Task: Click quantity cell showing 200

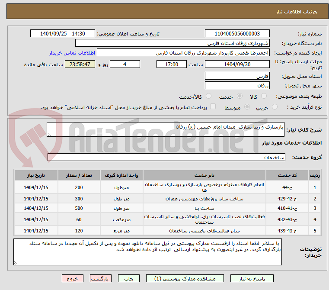Action: pyautogui.click(x=79, y=187)
